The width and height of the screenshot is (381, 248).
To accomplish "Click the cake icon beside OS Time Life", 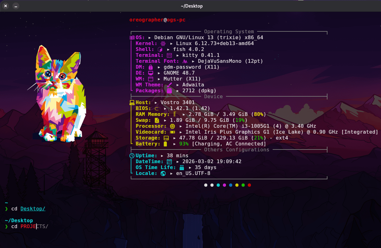I will [x=182, y=168].
